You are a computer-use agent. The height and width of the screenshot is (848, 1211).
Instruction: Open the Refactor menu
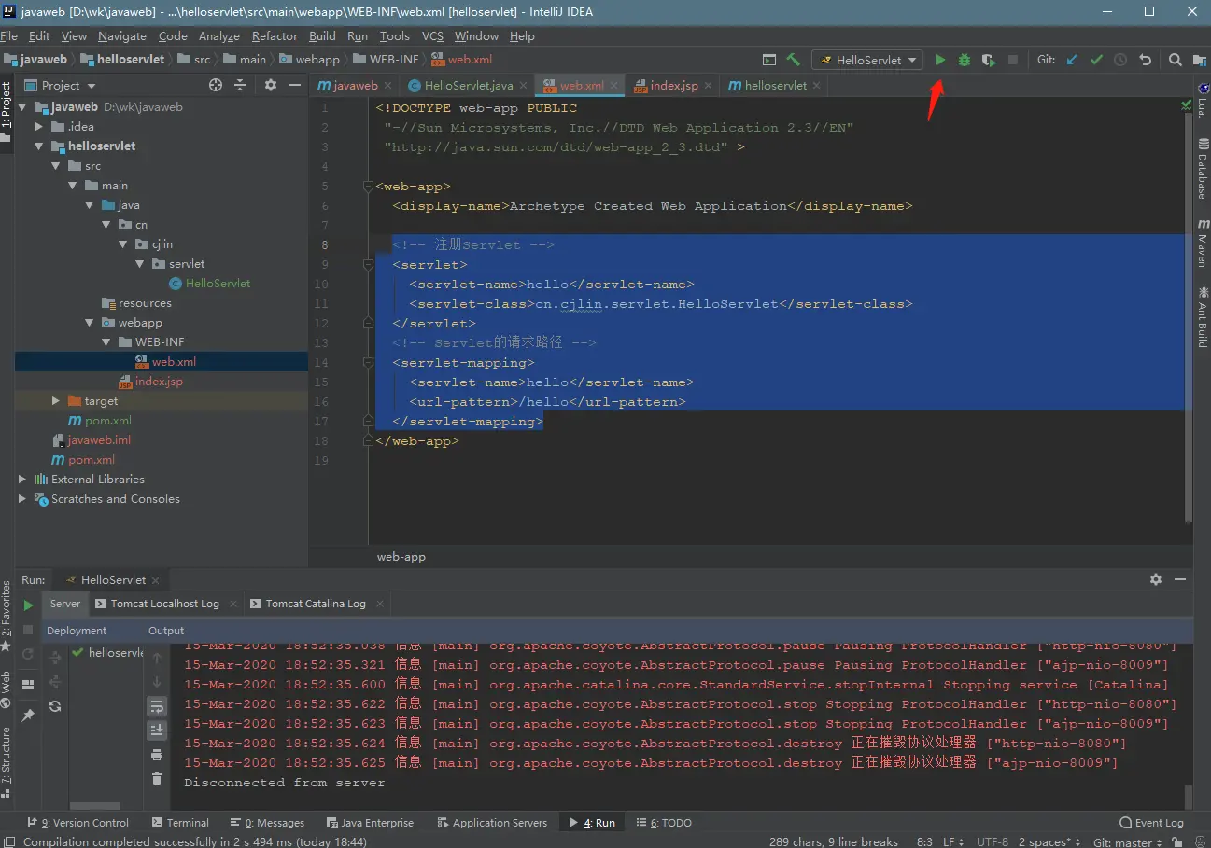pyautogui.click(x=275, y=35)
